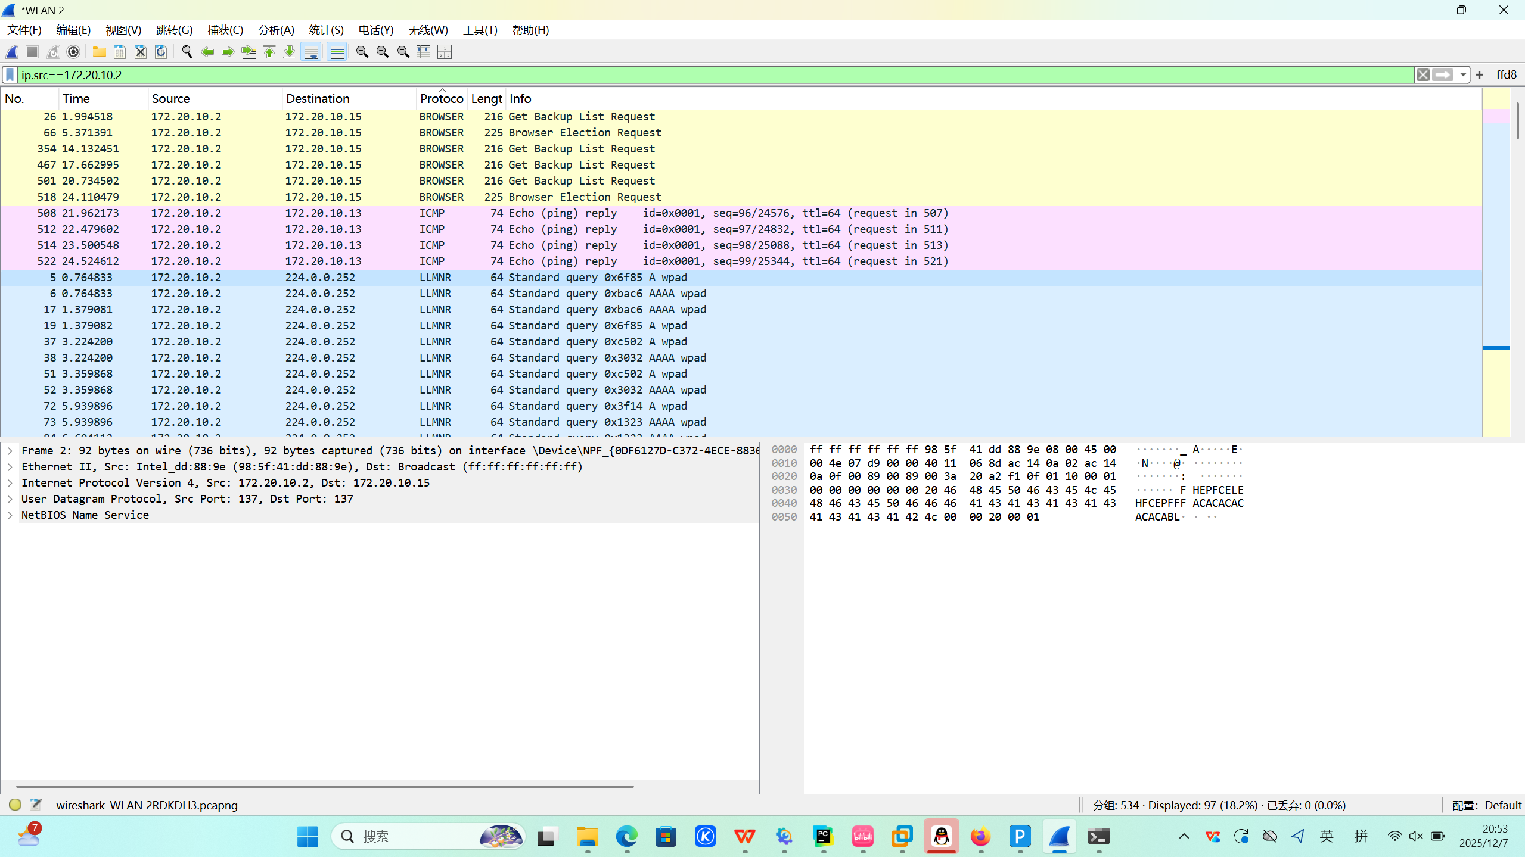This screenshot has width=1525, height=857.
Task: Reload the capture file toolbar icon
Action: click(161, 52)
